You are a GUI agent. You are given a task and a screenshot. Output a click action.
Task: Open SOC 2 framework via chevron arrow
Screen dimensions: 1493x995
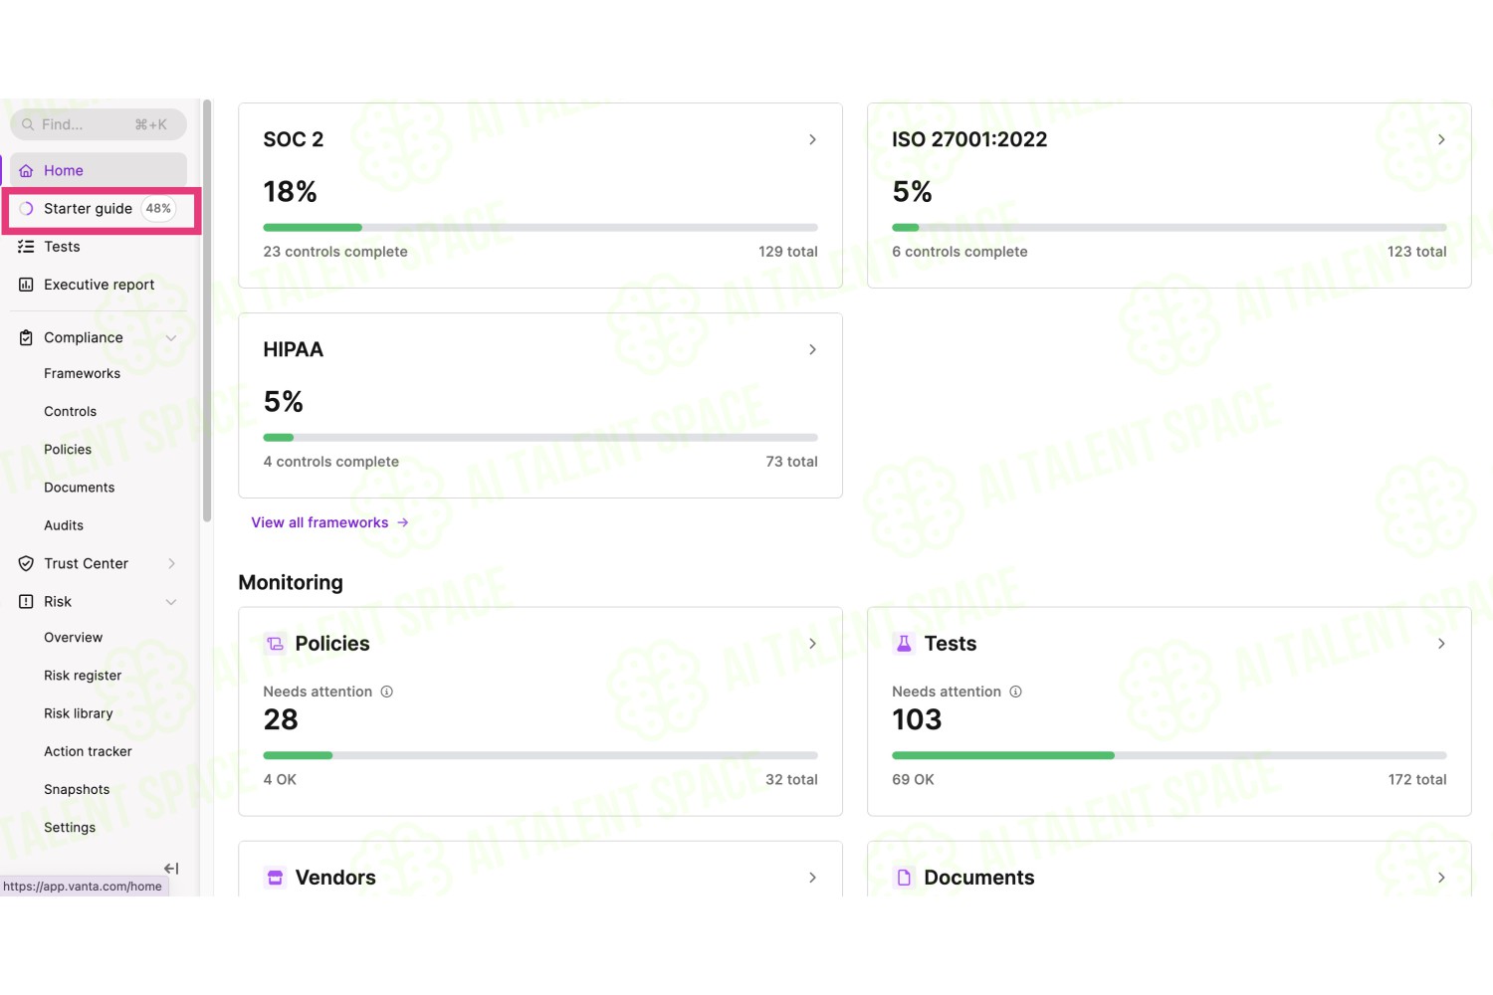[812, 140]
